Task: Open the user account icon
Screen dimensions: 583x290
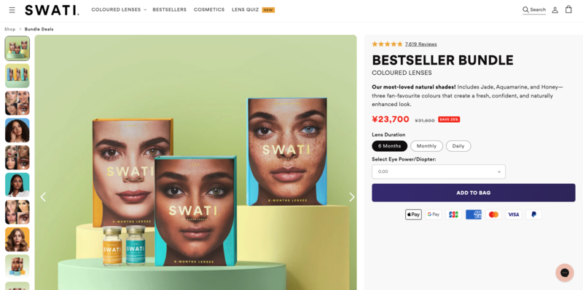Action: coord(555,10)
